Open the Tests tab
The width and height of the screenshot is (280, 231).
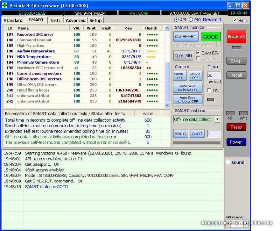coord(55,20)
